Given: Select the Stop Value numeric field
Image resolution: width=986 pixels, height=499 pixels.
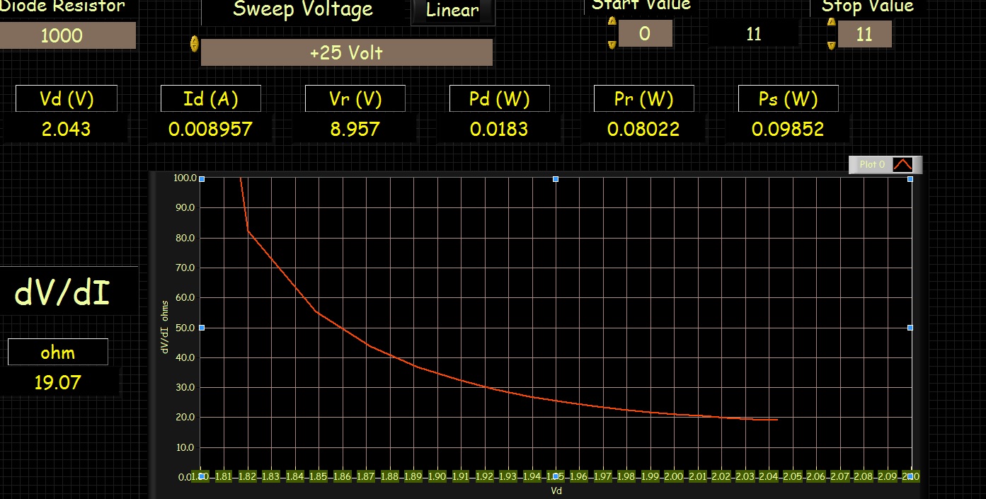Looking at the screenshot, I should tap(864, 34).
